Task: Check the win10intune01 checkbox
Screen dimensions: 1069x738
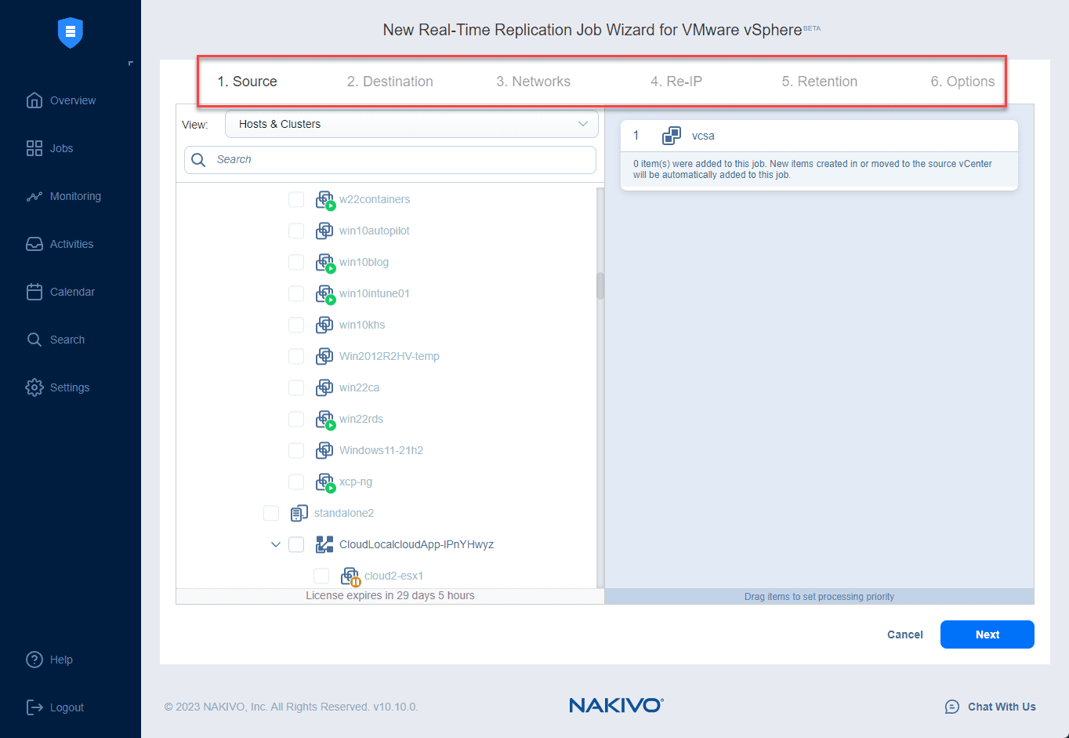Action: pos(296,293)
